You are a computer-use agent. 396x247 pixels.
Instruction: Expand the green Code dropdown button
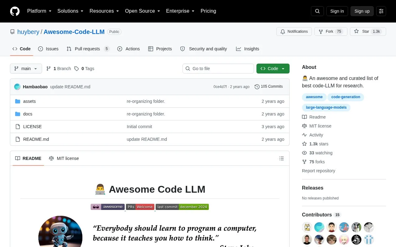coord(273,69)
